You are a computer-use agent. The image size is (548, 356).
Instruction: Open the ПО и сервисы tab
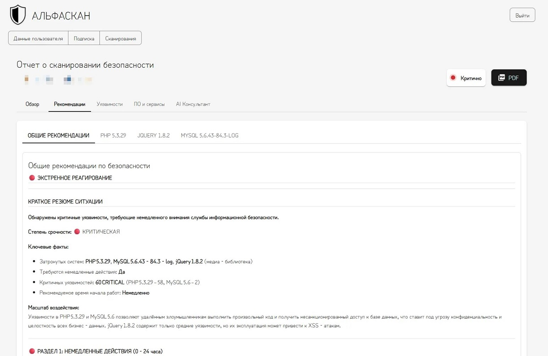pyautogui.click(x=149, y=104)
